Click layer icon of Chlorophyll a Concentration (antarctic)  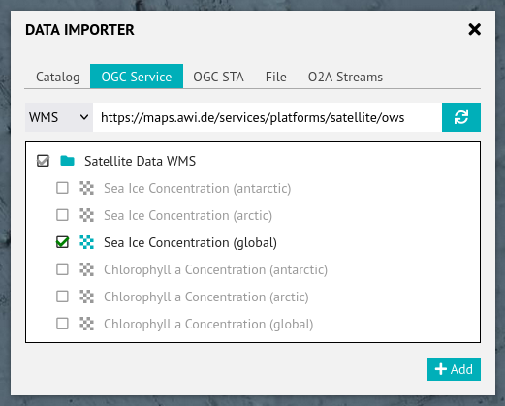86,269
